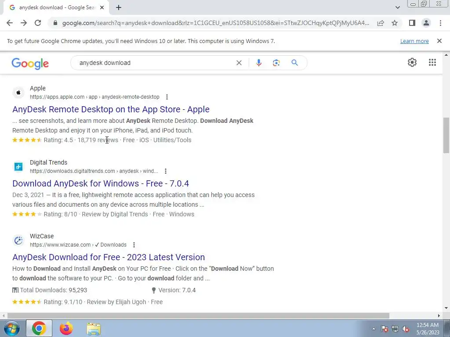Image resolution: width=450 pixels, height=337 pixels.
Task: Click the address bar URL
Action: tap(215, 23)
